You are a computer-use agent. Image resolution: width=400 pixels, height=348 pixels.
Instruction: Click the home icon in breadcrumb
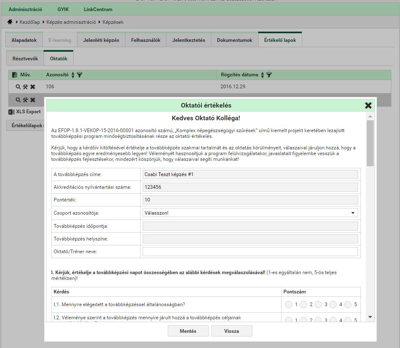tap(10, 22)
